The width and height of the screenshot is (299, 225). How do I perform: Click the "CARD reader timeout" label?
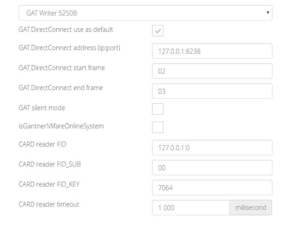point(49,204)
